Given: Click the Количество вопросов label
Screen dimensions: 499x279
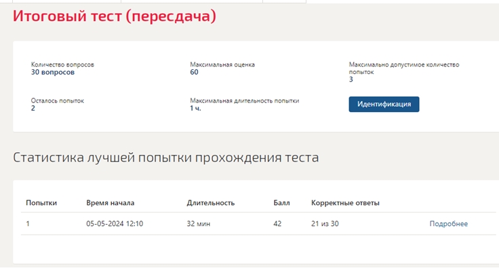Looking at the screenshot, I should click(62, 64).
